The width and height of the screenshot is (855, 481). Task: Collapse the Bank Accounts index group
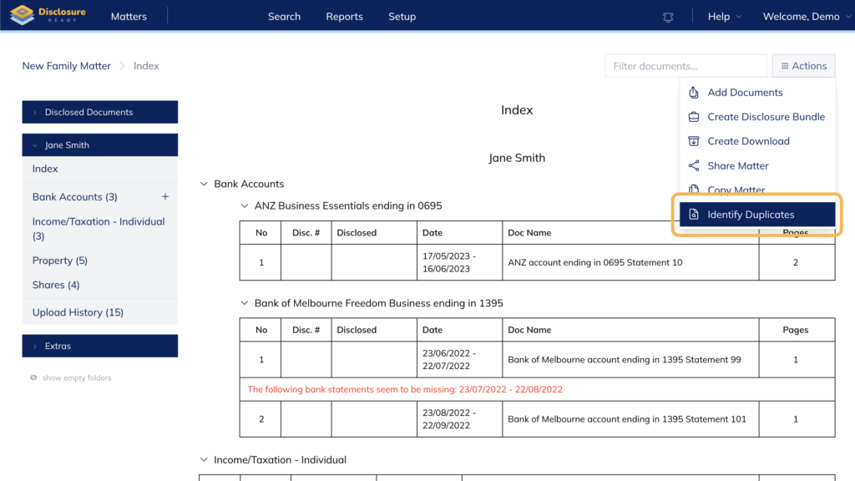(x=204, y=184)
